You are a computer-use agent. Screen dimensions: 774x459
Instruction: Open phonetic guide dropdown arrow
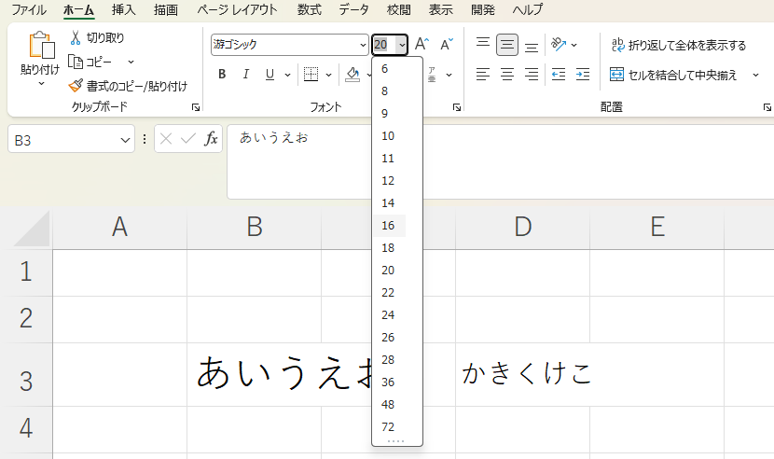click(x=449, y=75)
